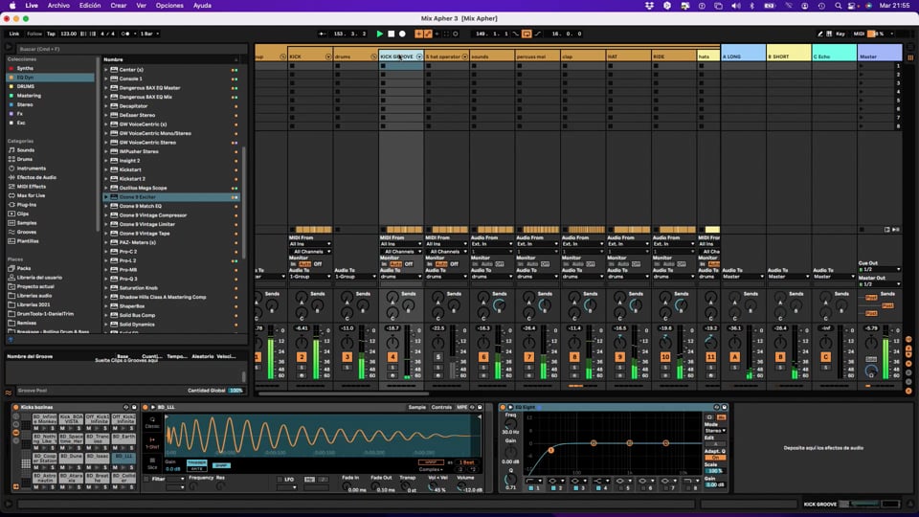Open the Archivo menu
Image resolution: width=919 pixels, height=517 pixels.
(x=58, y=6)
